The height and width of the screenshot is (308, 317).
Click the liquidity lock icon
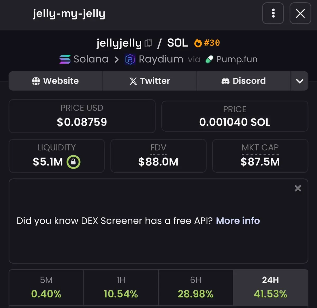click(73, 162)
